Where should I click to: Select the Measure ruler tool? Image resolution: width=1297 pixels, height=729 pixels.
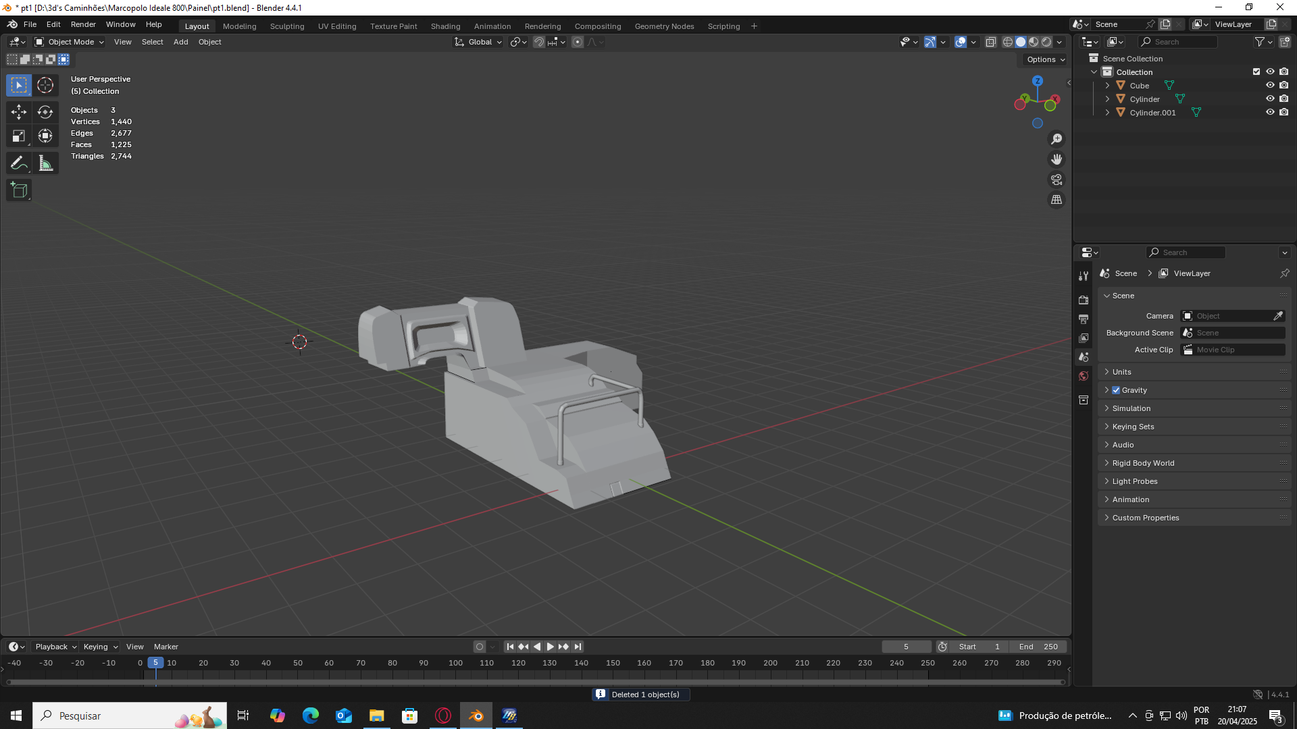click(45, 163)
